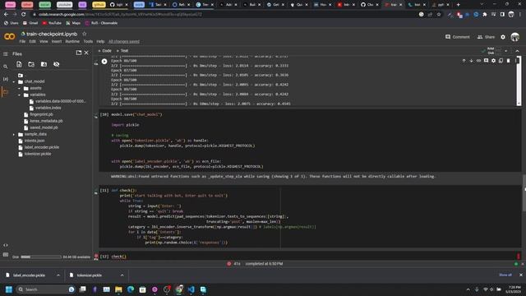Viewport: 526px width, 296px height.
Task: Open notebook settings gear in header
Action: click(503, 37)
